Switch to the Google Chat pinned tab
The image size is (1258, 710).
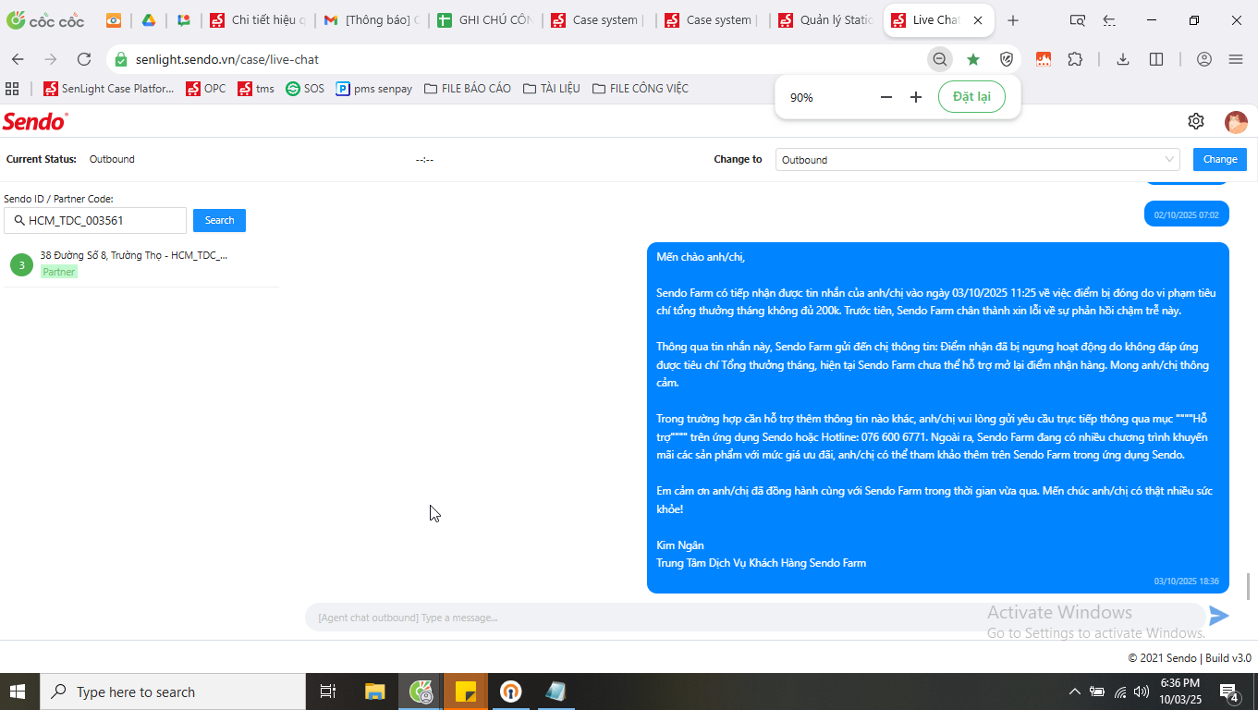184,20
